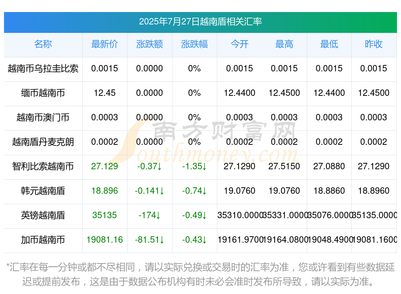Click the 最新价 column header

tap(105, 44)
